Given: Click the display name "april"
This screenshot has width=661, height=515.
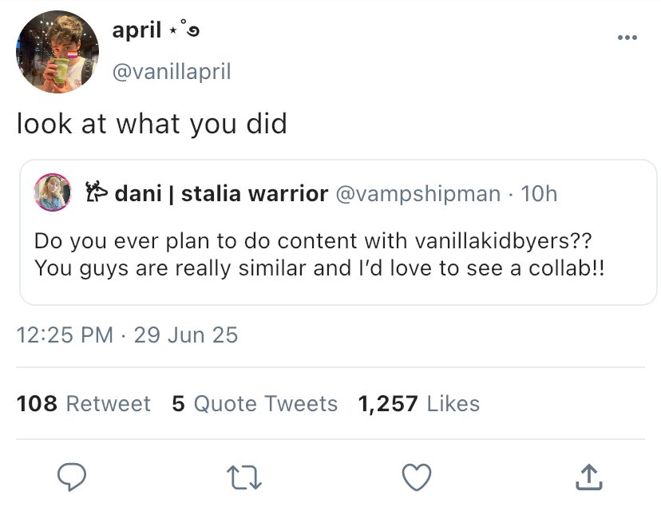Looking at the screenshot, I should pyautogui.click(x=138, y=31).
